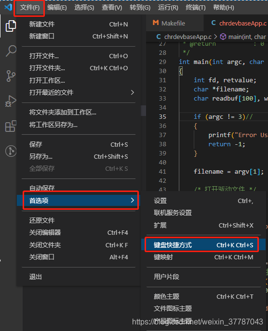Image resolution: width=268 pixels, height=331 pixels.
Task: Click main(int, char breadcrumb segment
Action: [x=247, y=37]
